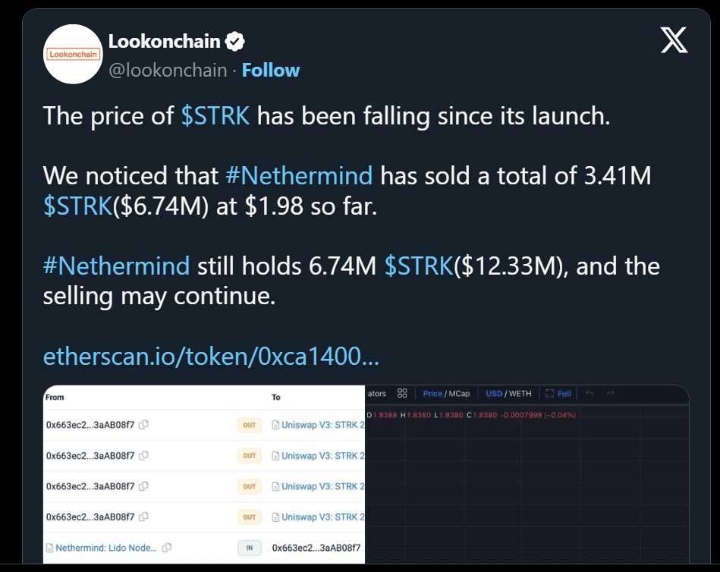Click the X logo icon

[673, 40]
